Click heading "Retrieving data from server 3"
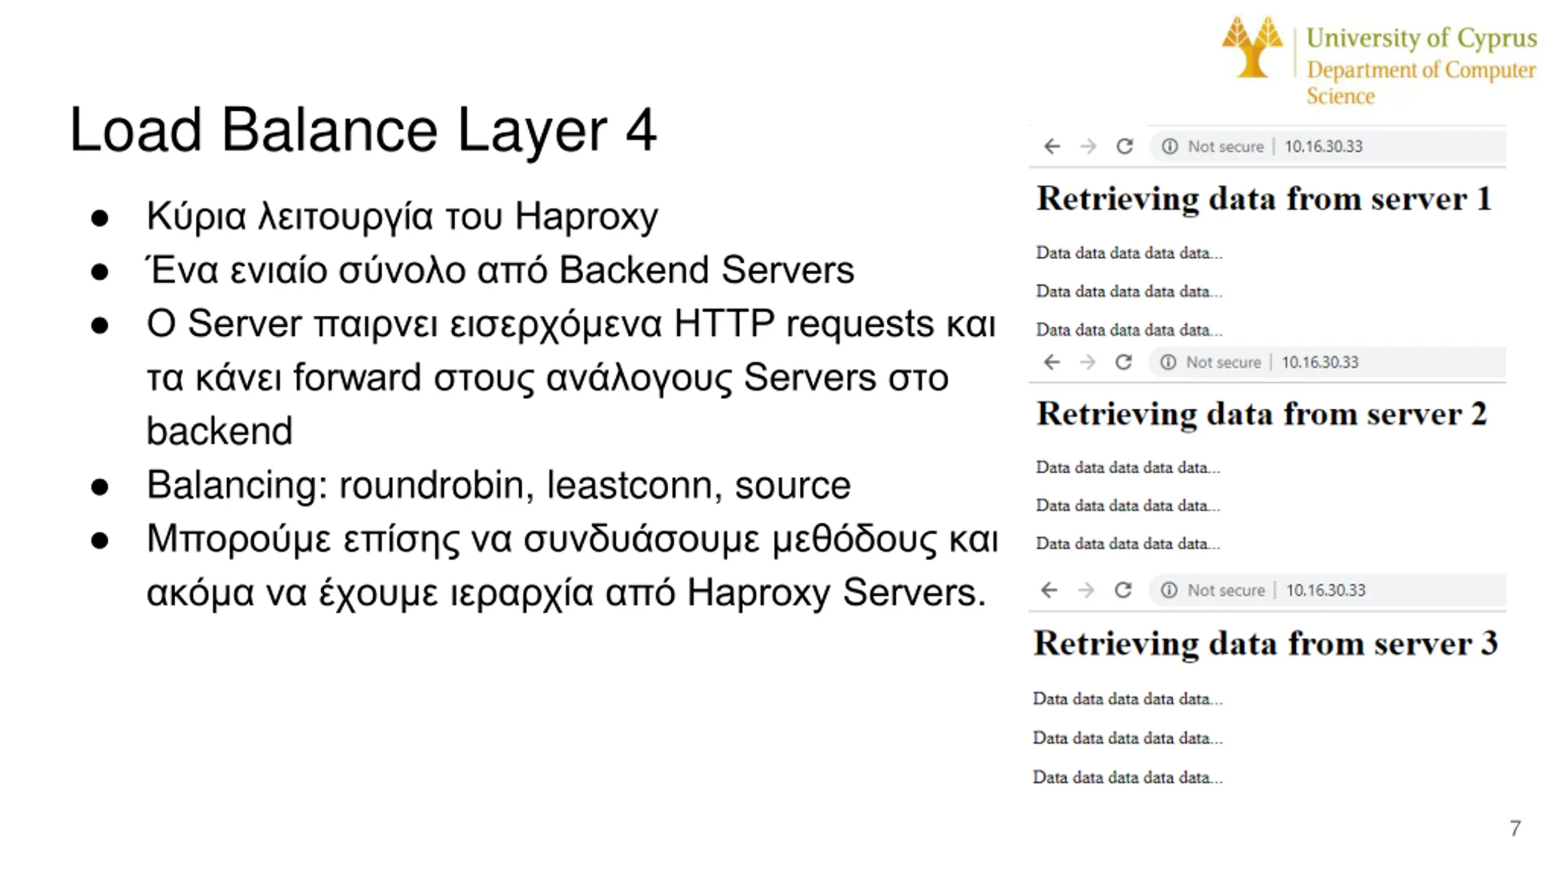 [1266, 644]
